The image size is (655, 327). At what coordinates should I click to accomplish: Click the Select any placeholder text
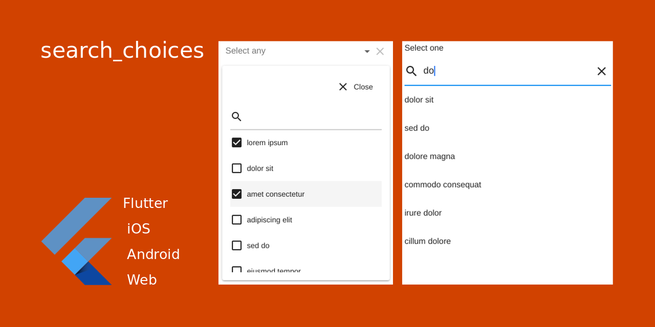click(246, 51)
